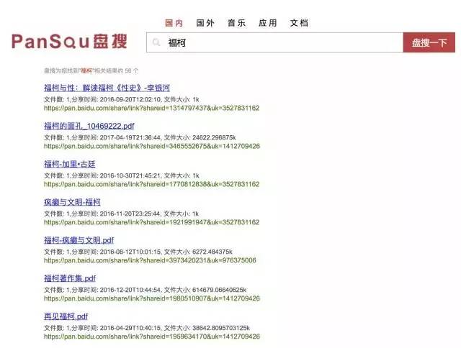
Task: Click the result count text 相关结果约 58 个
Action: pos(117,70)
